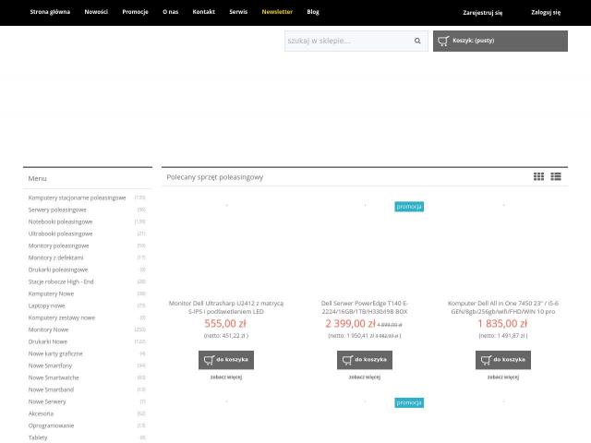591x443 pixels.
Task: Click the 1 835,00 zł price
Action: 502,324
